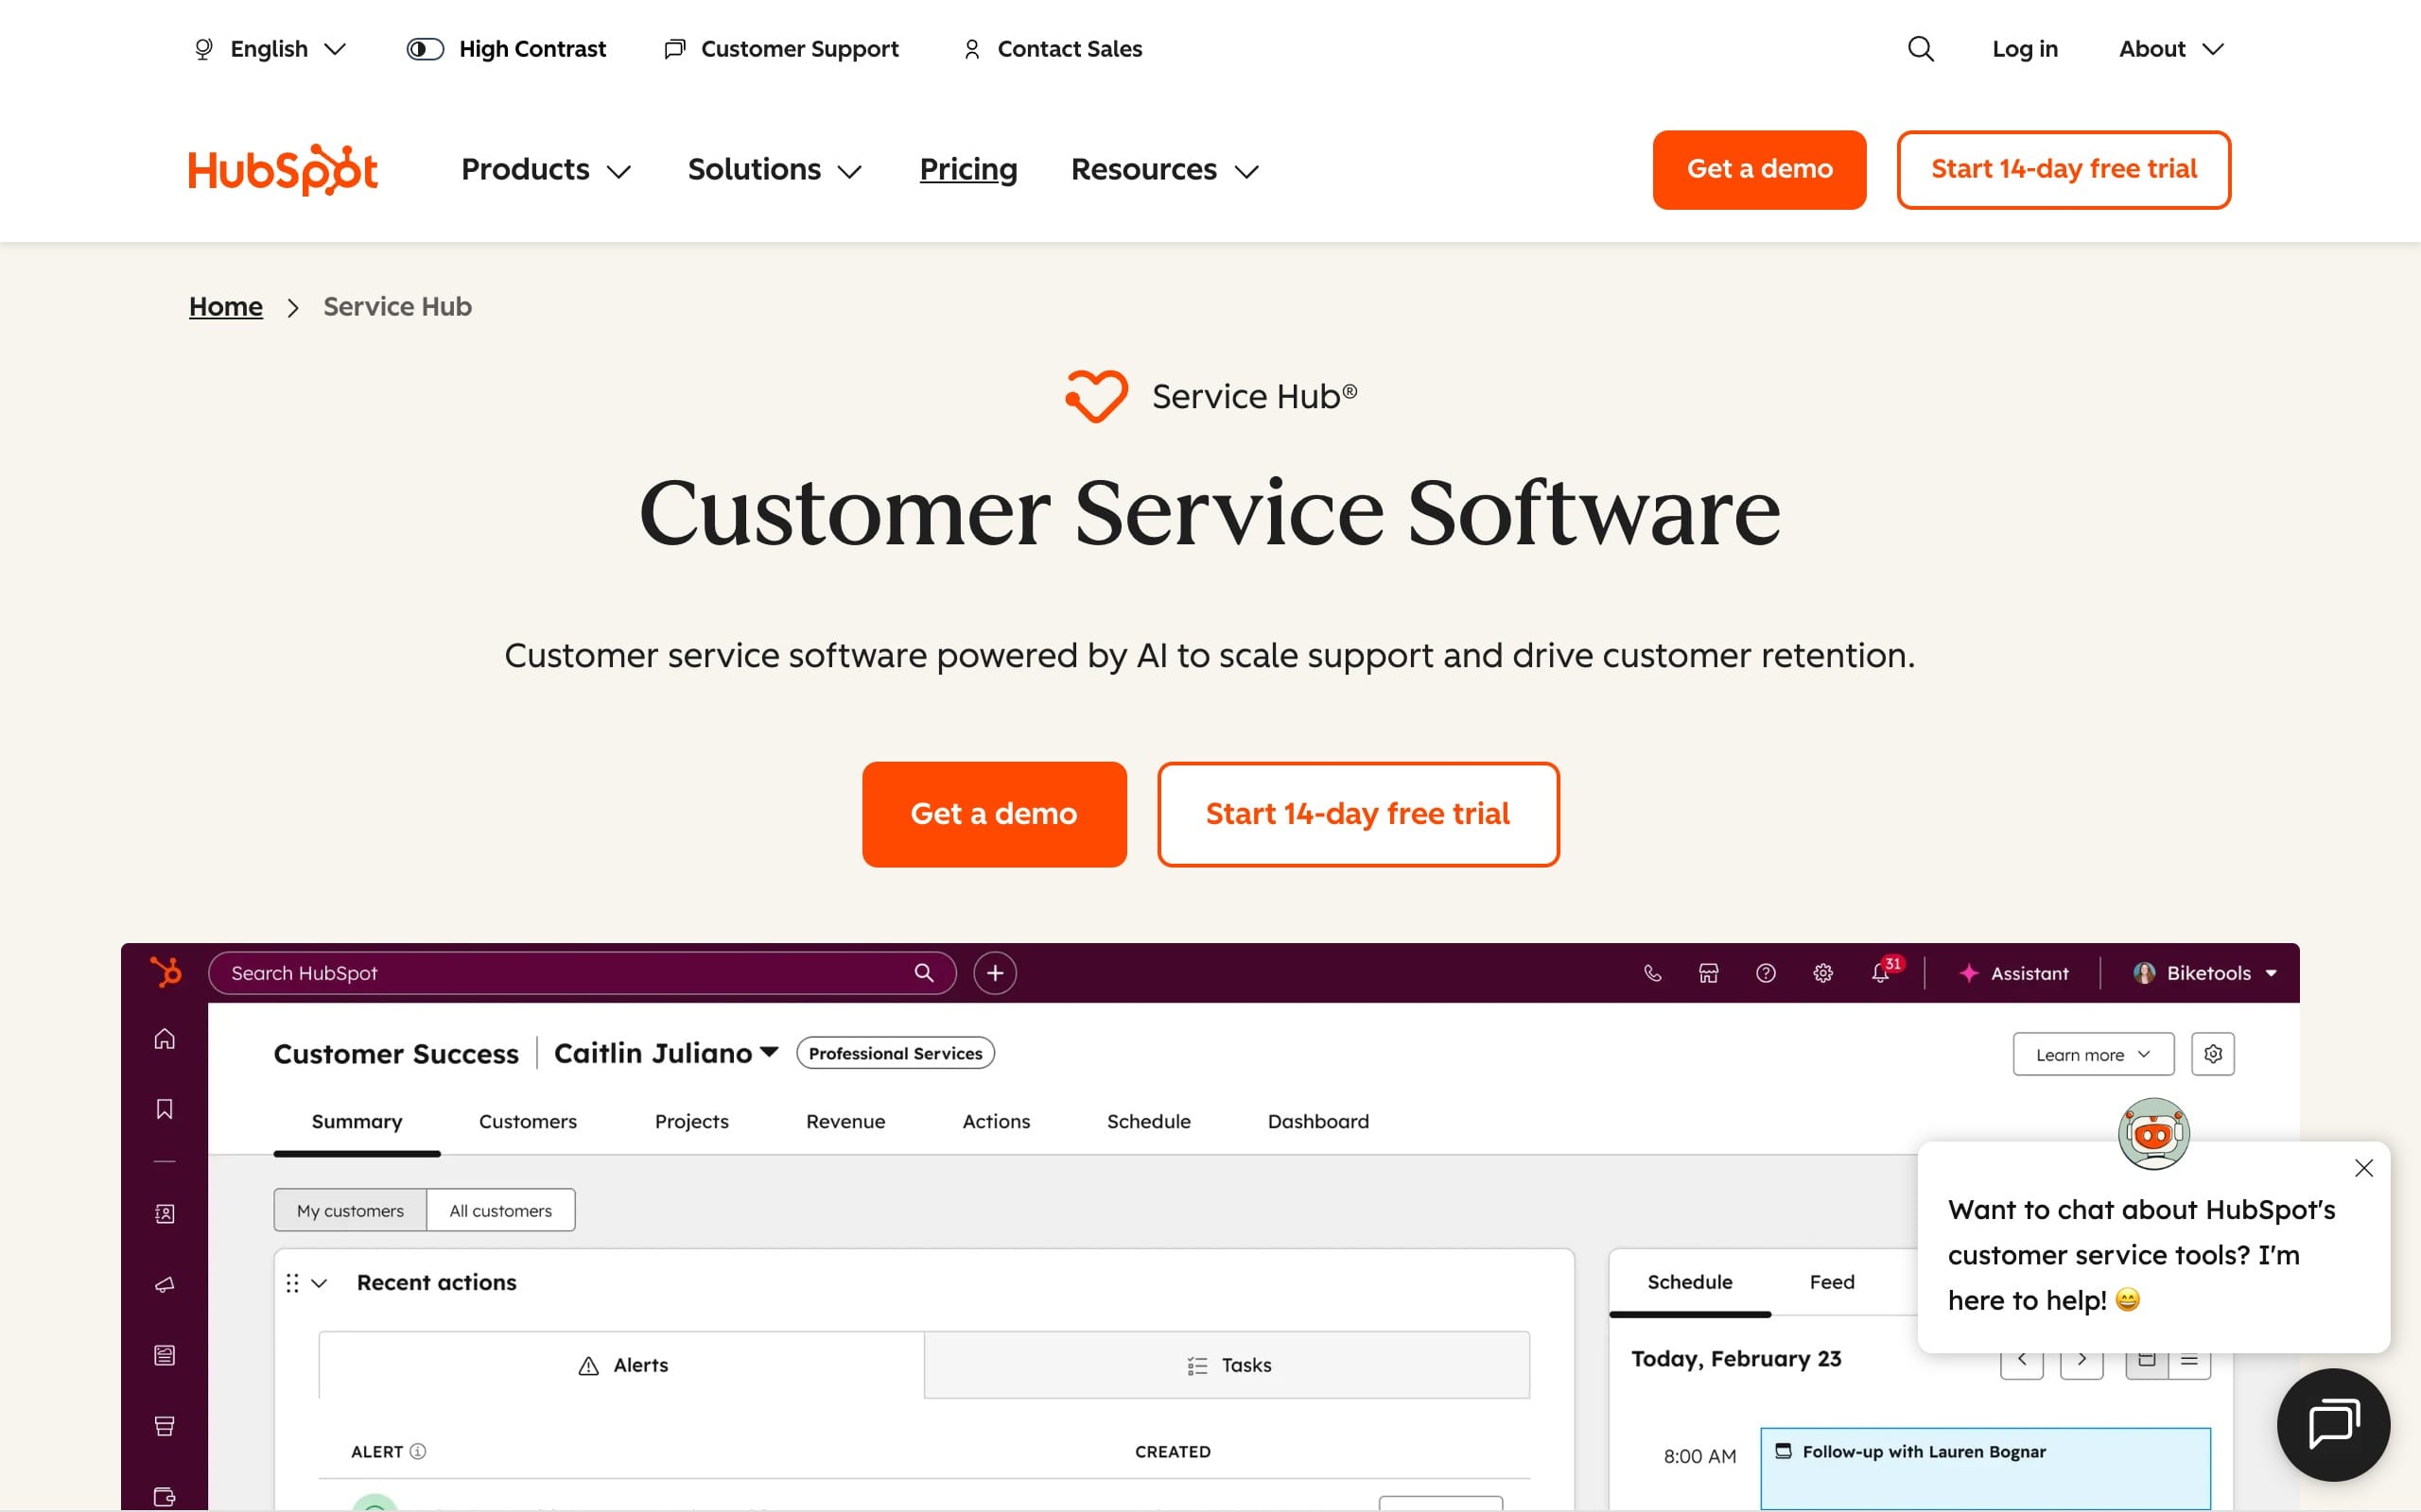Click the info icon next to ALERT

(418, 1451)
